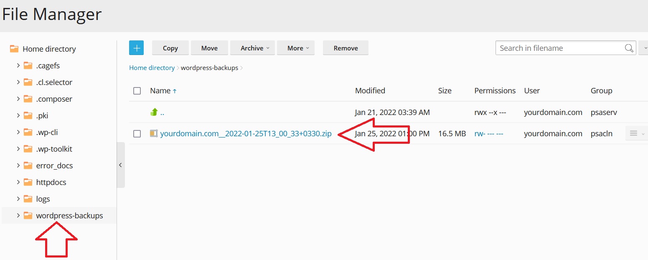This screenshot has width=648, height=260.
Task: Click the httpdocs folder icon
Action: point(28,182)
